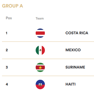The width and height of the screenshot is (94, 92).
Task: Click the emblem in the Mexico flag
Action: pos(40,50)
